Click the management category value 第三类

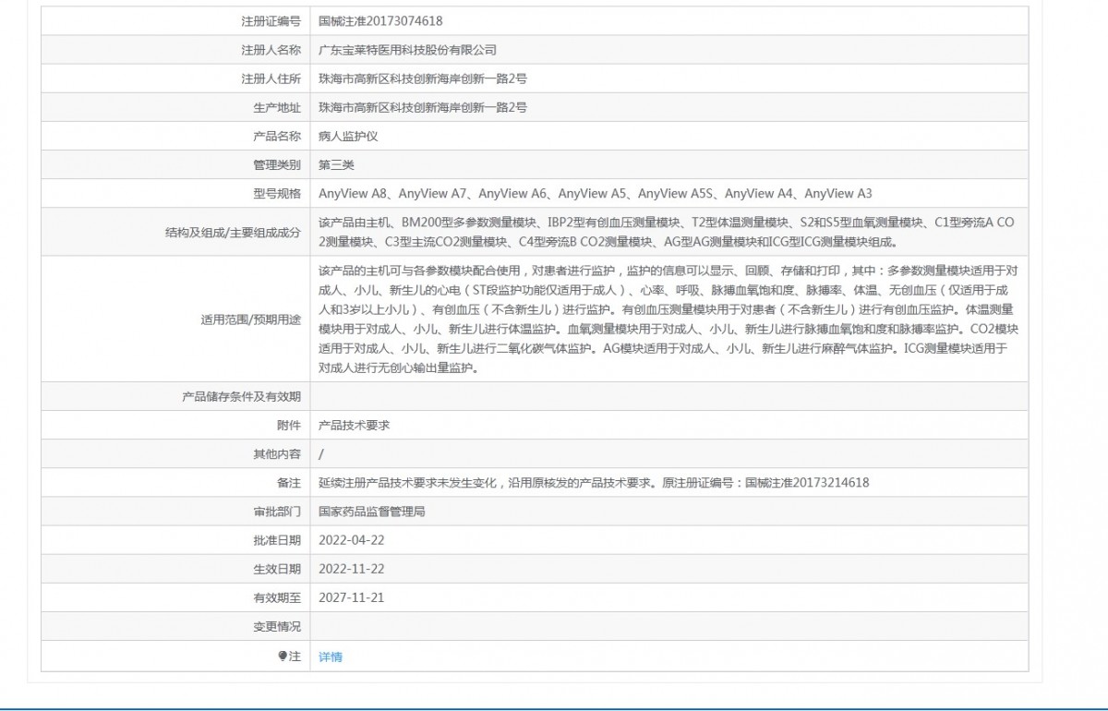336,164
